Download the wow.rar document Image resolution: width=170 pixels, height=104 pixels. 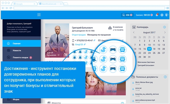[x=133, y=89]
